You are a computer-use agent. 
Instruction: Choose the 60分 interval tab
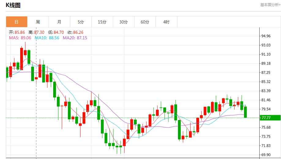coord(145,22)
